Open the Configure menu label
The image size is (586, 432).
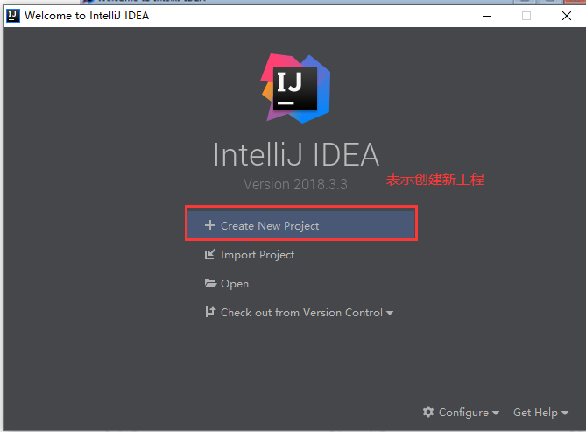(463, 412)
